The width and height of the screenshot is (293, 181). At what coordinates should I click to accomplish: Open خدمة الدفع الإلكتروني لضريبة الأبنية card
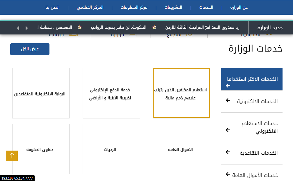tap(111, 94)
